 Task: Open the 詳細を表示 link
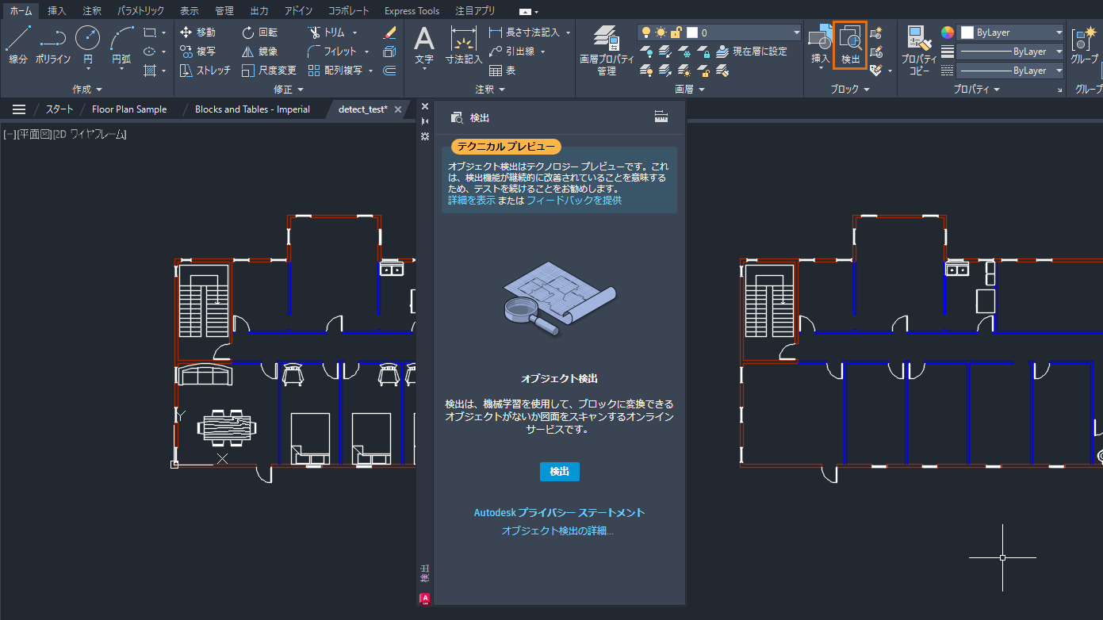(471, 201)
